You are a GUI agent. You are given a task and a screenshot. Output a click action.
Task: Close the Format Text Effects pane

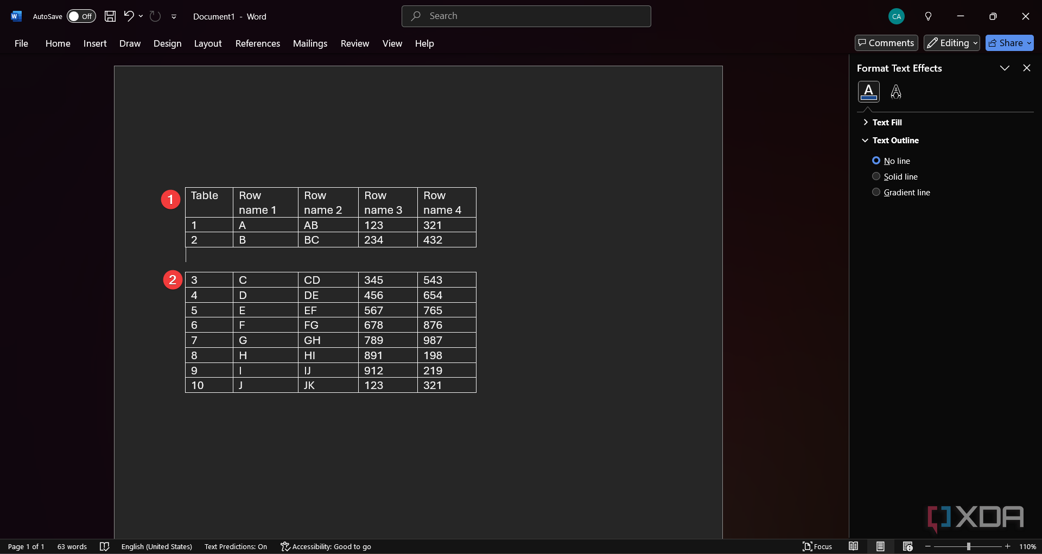(x=1026, y=68)
